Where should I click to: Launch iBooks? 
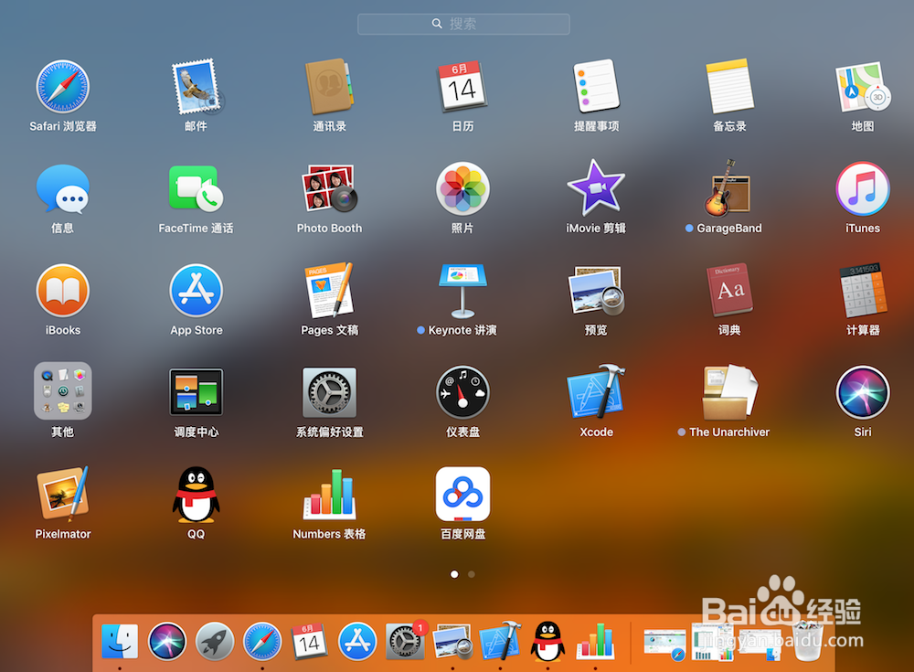(62, 291)
